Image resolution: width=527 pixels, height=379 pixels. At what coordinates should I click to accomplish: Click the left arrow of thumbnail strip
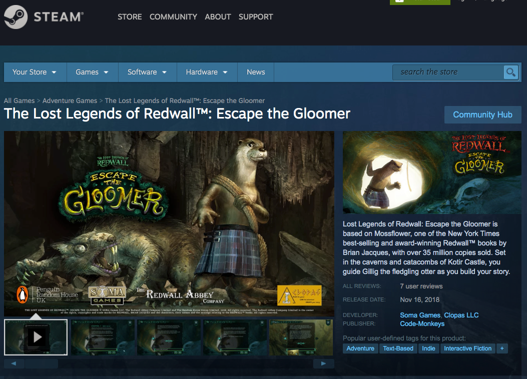pyautogui.click(x=14, y=363)
